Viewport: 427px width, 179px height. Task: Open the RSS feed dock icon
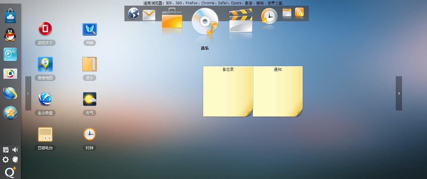coord(299,12)
